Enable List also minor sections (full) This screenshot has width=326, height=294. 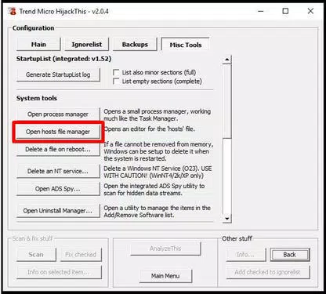(116, 72)
